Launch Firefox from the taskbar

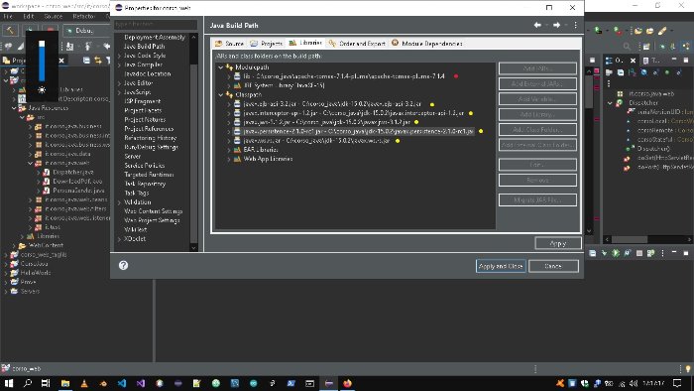[x=347, y=383]
